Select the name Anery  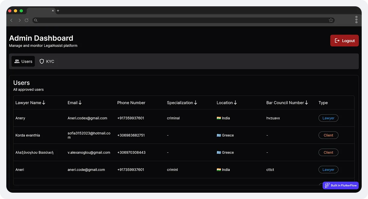(20, 118)
